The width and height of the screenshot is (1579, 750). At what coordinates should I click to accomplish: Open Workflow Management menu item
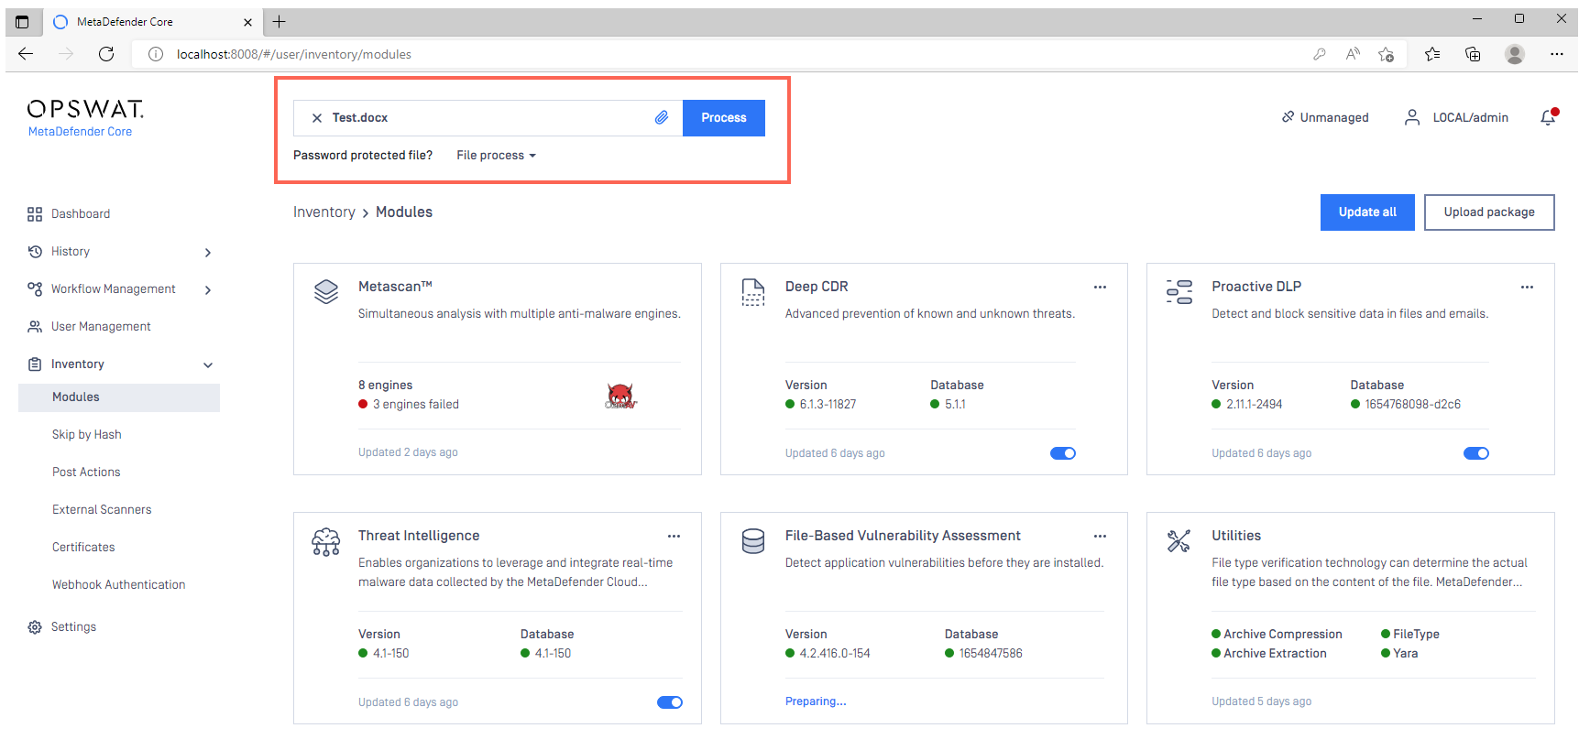coord(114,289)
